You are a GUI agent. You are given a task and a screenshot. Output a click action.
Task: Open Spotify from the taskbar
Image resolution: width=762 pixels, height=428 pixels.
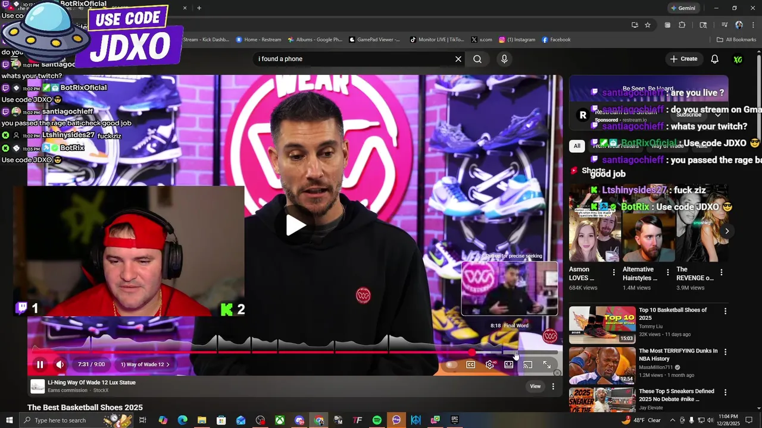377,420
